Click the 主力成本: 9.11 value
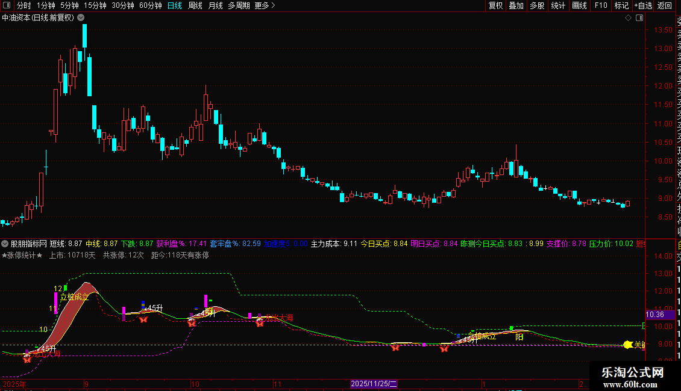Image resolution: width=681 pixels, height=391 pixels. coord(334,244)
